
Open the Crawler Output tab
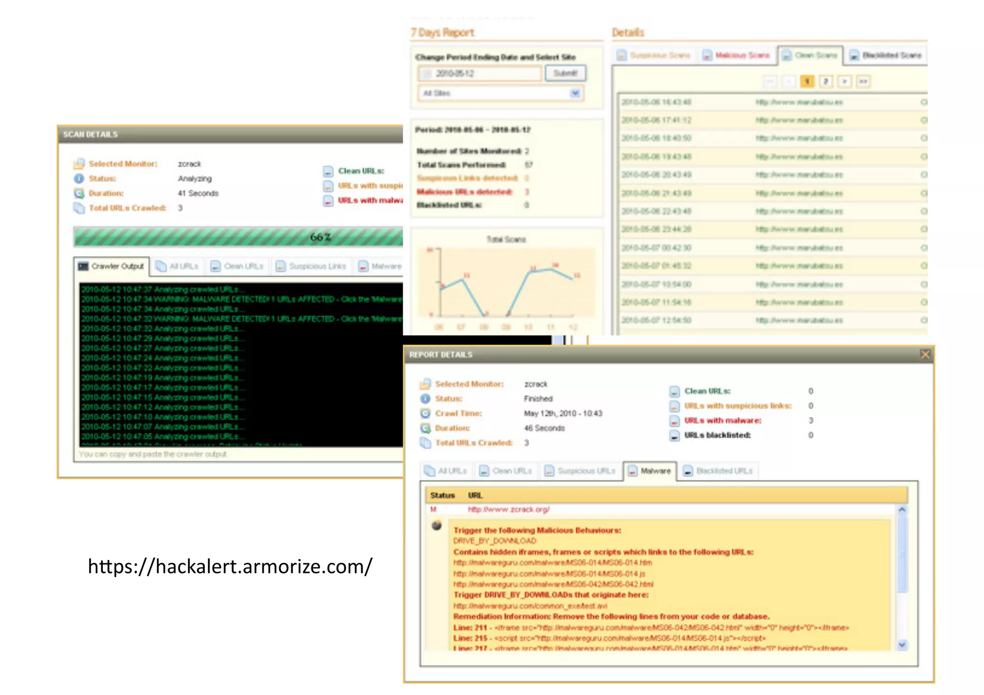coord(111,266)
